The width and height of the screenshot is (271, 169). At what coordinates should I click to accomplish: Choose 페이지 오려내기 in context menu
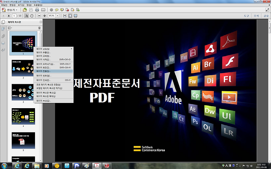(x=53, y=64)
